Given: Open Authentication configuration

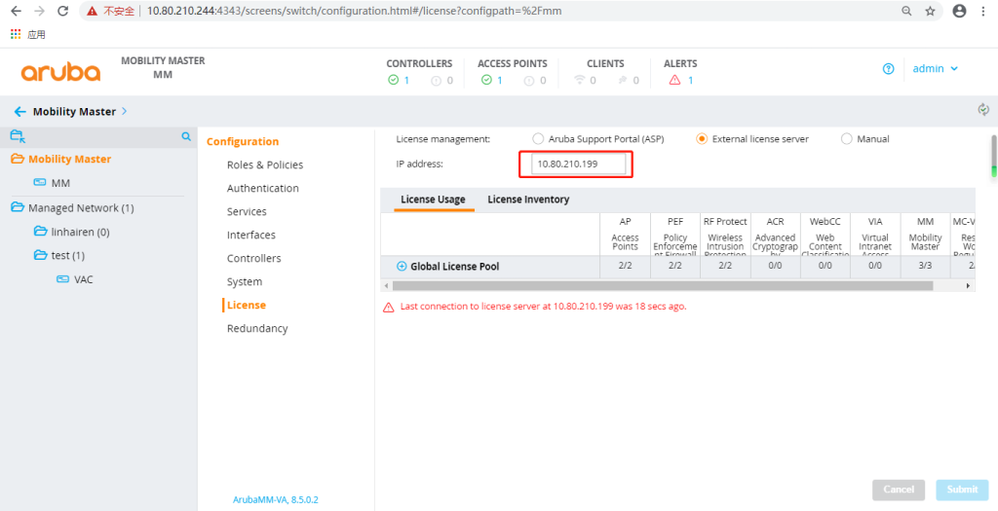Looking at the screenshot, I should 263,188.
